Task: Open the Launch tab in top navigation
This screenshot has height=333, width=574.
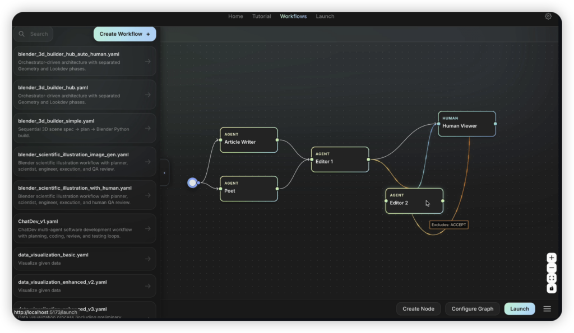Action: pos(325,16)
